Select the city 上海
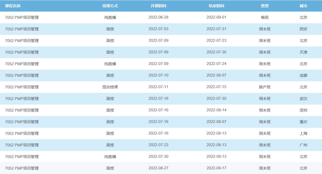Image resolution: width=322 pixels, height=174 pixels. click(303, 134)
